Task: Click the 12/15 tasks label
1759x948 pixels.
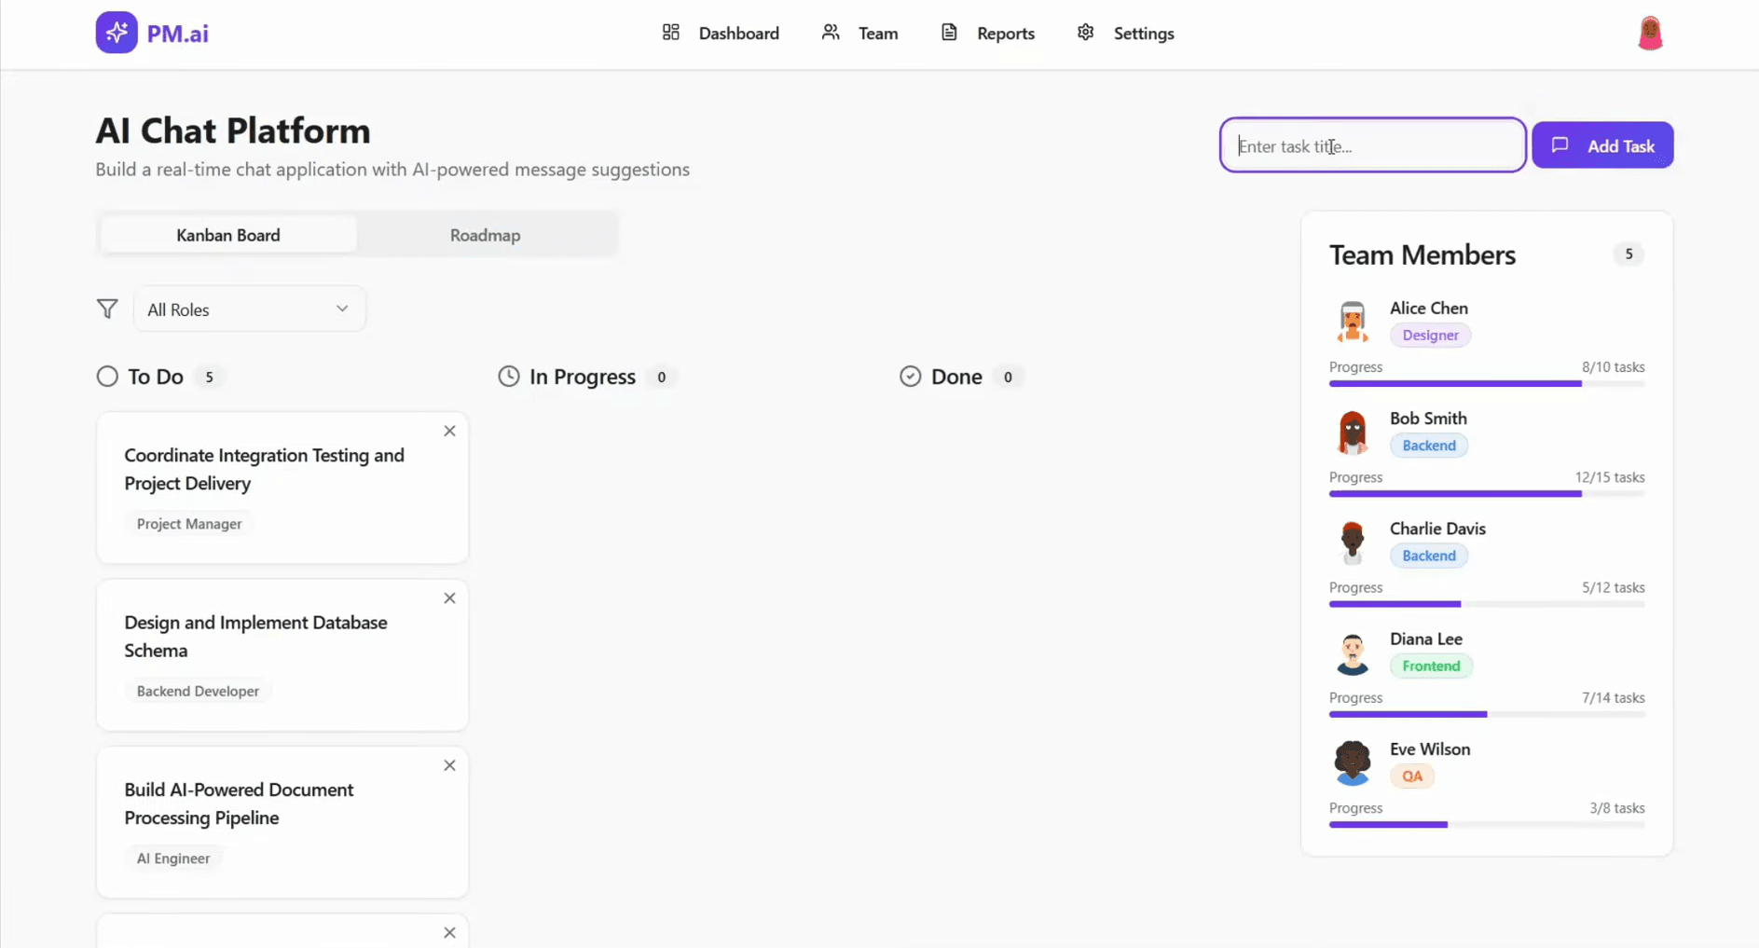Action: coord(1609,477)
